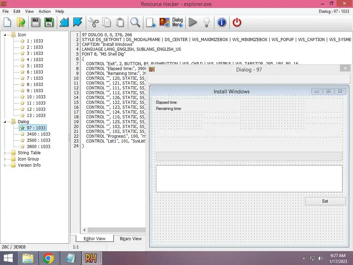The width and height of the screenshot is (353, 265).
Task: Select icon resource 3 : 1033
Action: tap(35, 53)
